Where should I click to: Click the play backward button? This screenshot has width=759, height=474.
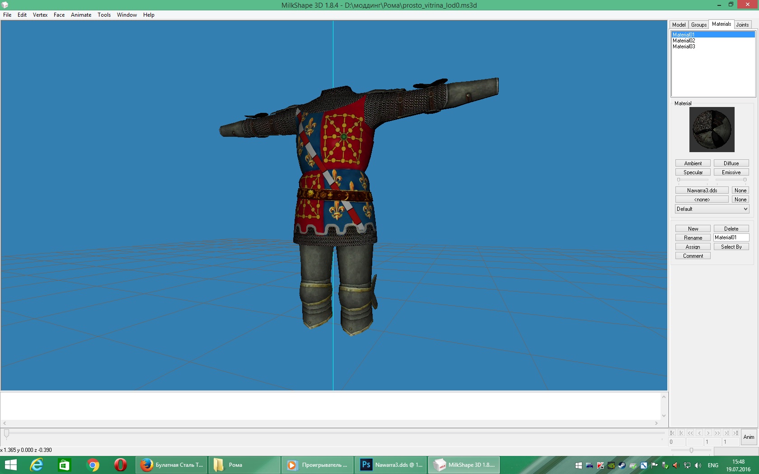[x=690, y=433]
